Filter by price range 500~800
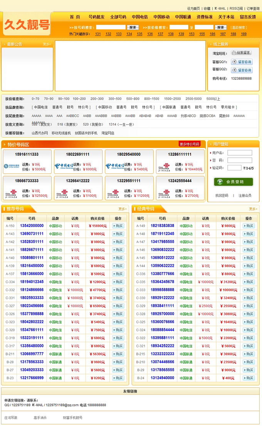 point(133,99)
